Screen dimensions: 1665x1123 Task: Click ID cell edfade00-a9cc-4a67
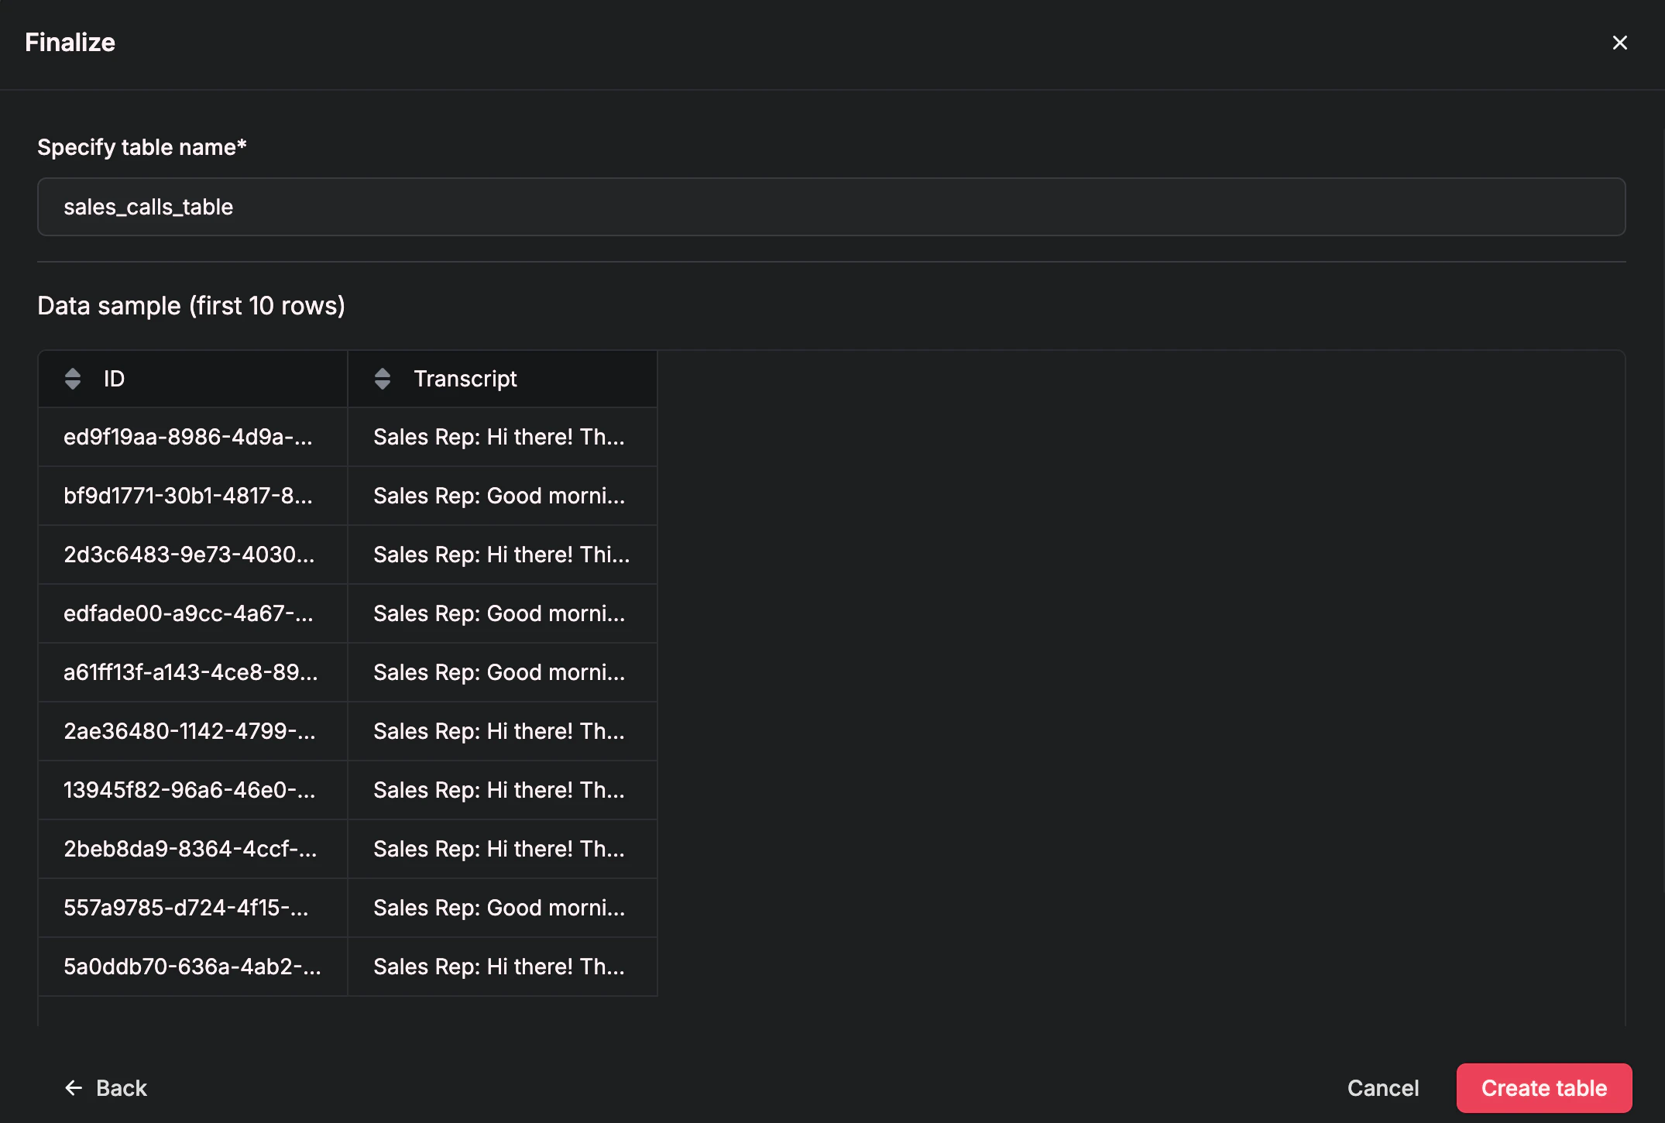188,613
